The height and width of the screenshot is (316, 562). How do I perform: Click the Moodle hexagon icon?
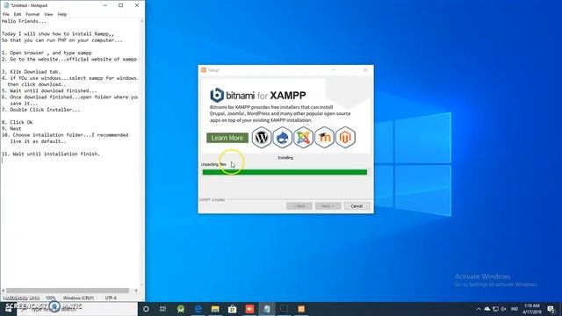[324, 138]
